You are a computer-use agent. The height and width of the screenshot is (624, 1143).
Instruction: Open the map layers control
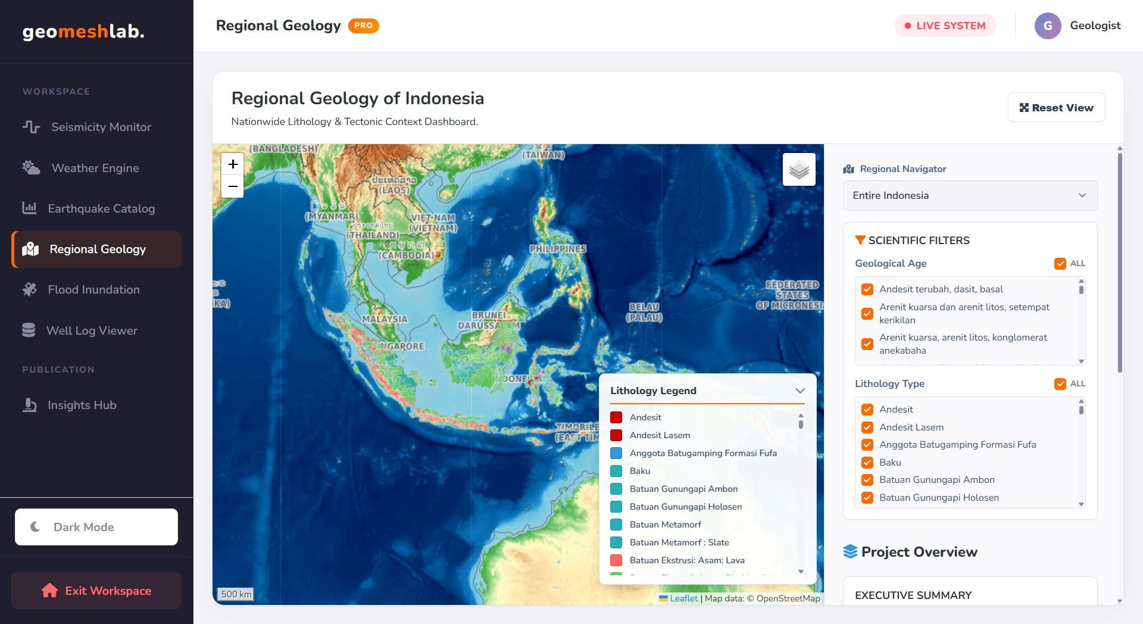pos(799,170)
